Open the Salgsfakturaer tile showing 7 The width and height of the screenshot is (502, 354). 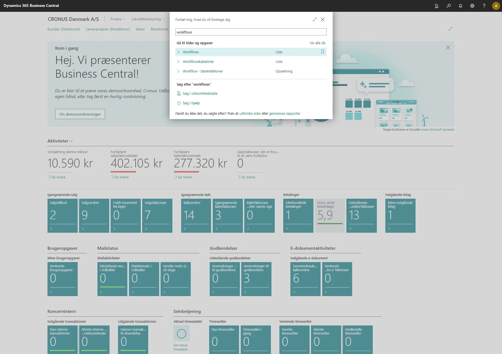[x=157, y=216]
